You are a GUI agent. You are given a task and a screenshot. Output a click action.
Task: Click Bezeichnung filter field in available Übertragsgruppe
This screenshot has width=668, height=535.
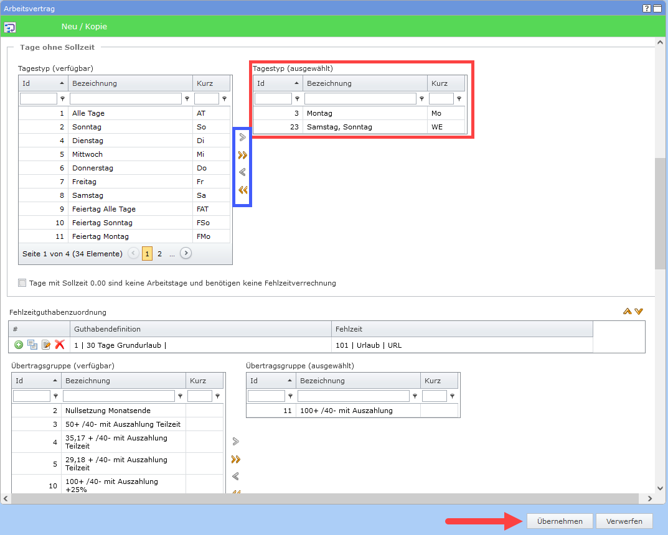[118, 396]
